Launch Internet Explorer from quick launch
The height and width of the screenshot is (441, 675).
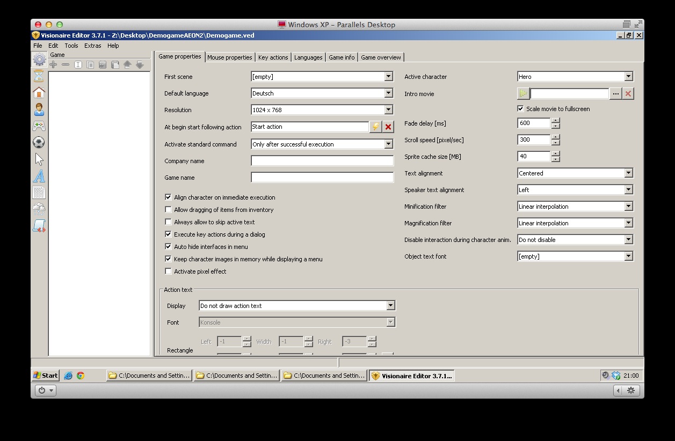click(68, 376)
